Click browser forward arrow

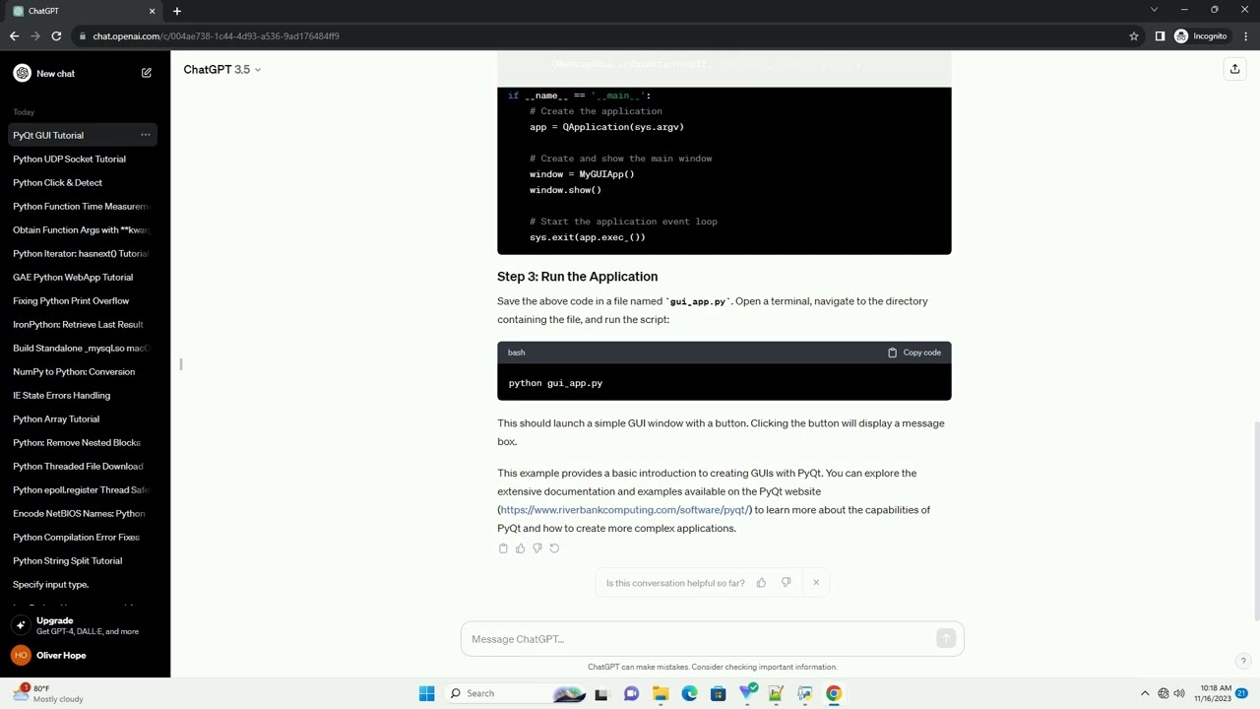pyautogui.click(x=35, y=36)
